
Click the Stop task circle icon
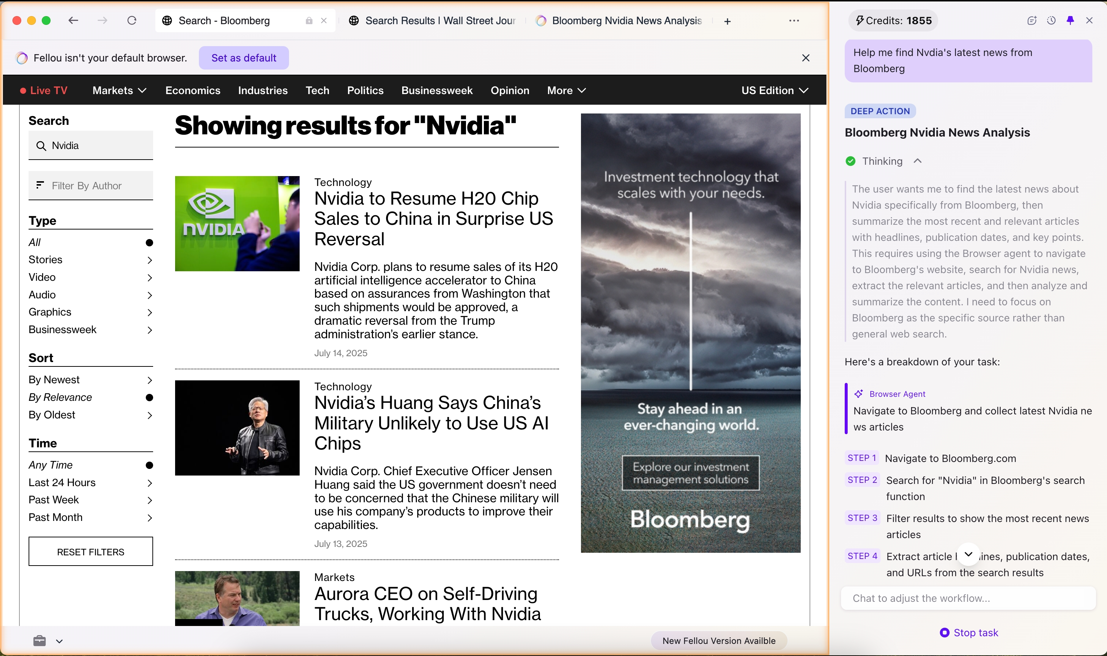[x=945, y=633]
